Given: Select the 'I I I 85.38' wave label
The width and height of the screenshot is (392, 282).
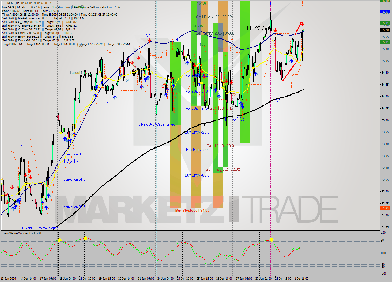Looking at the screenshot, I should [258, 28].
